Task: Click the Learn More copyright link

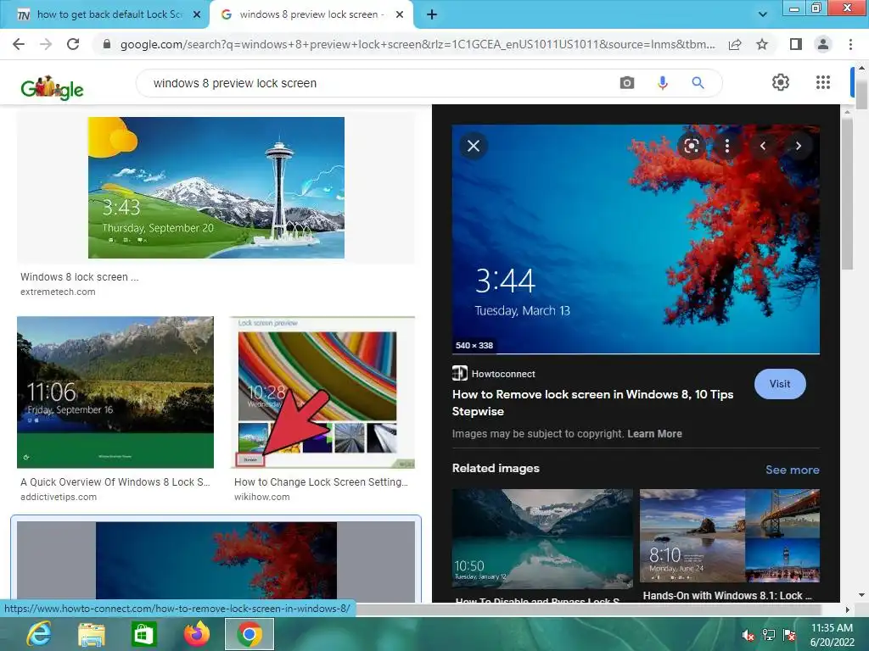Action: pos(654,433)
